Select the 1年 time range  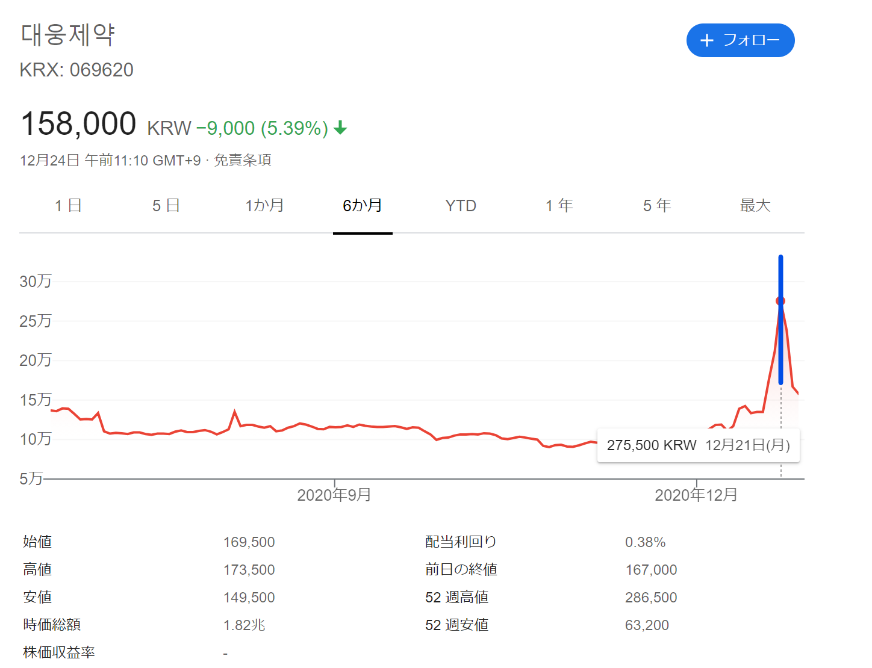tap(559, 205)
